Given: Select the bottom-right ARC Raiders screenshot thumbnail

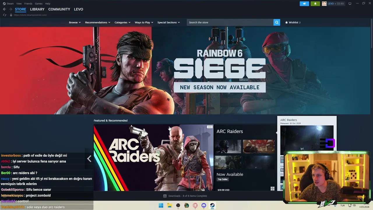Looking at the screenshot, I should [259, 162].
